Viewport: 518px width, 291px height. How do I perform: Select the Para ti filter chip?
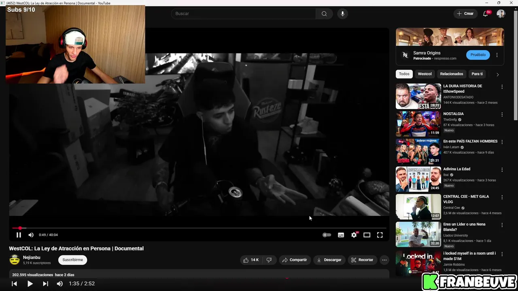click(x=477, y=74)
